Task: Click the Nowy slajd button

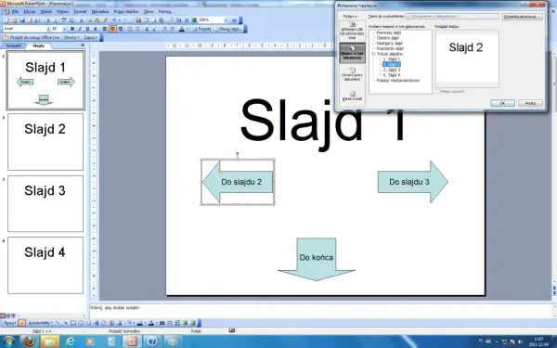Action: (227, 29)
